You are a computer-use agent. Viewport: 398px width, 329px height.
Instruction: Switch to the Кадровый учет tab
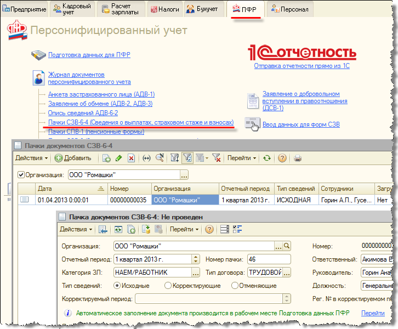point(72,9)
